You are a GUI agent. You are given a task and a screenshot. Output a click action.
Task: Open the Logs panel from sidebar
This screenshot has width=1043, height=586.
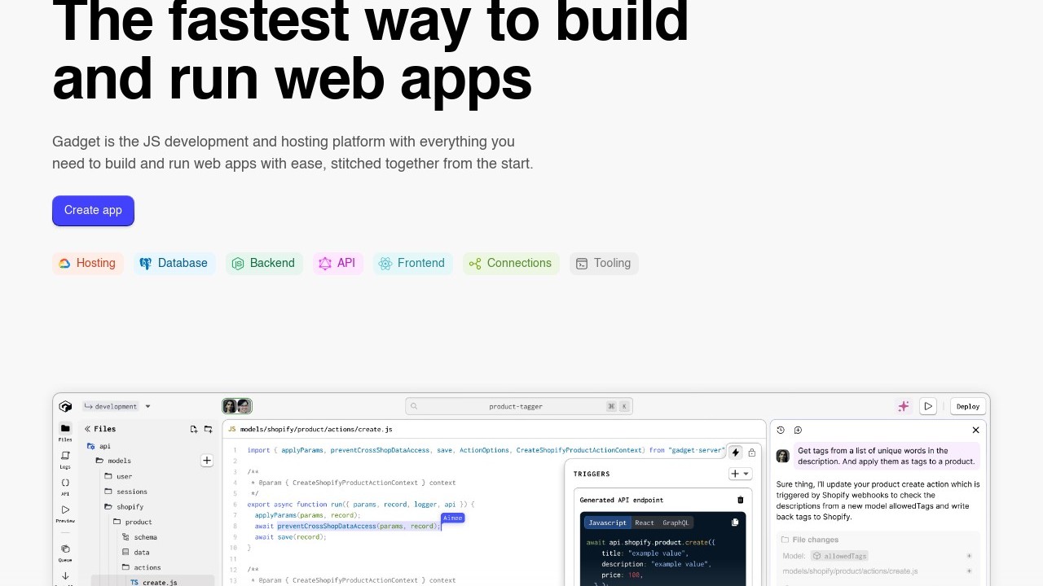(65, 460)
